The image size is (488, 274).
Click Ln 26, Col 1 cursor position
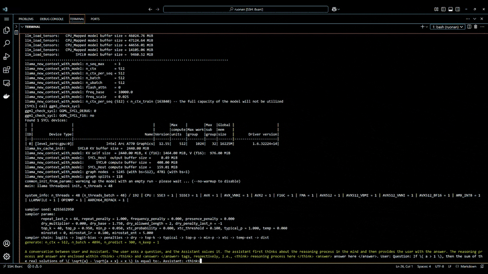click(x=404, y=267)
